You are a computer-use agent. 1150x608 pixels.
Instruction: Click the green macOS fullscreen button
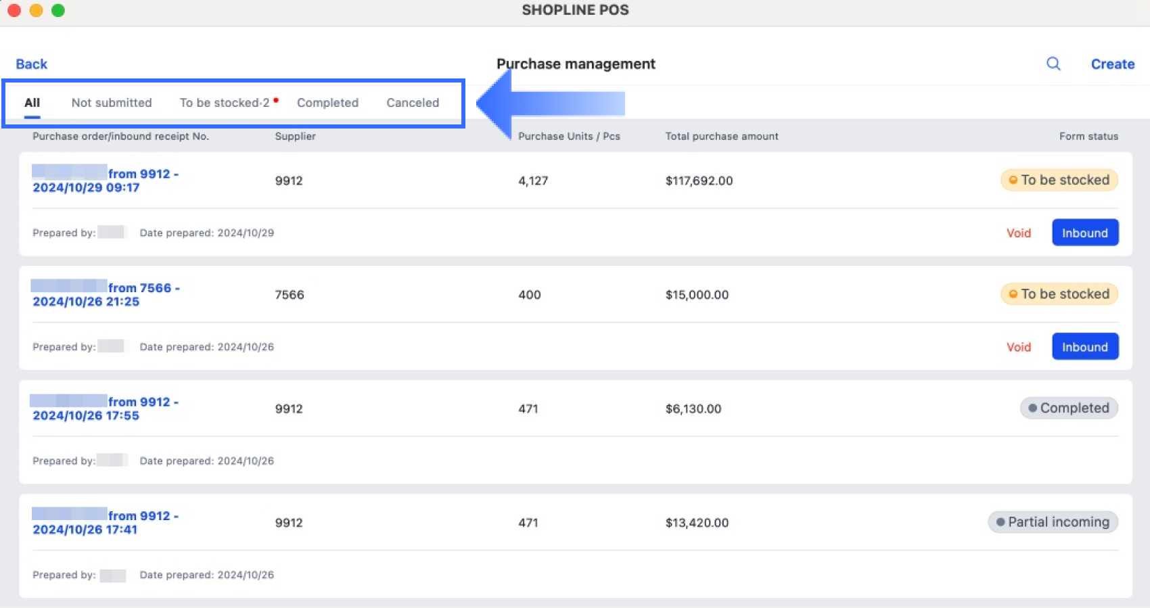tap(58, 10)
